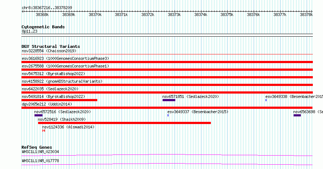The width and height of the screenshot is (323, 169).
Task: Click the nsv5475312 (ByrskaBishop2022) label
Action: click(x=53, y=74)
